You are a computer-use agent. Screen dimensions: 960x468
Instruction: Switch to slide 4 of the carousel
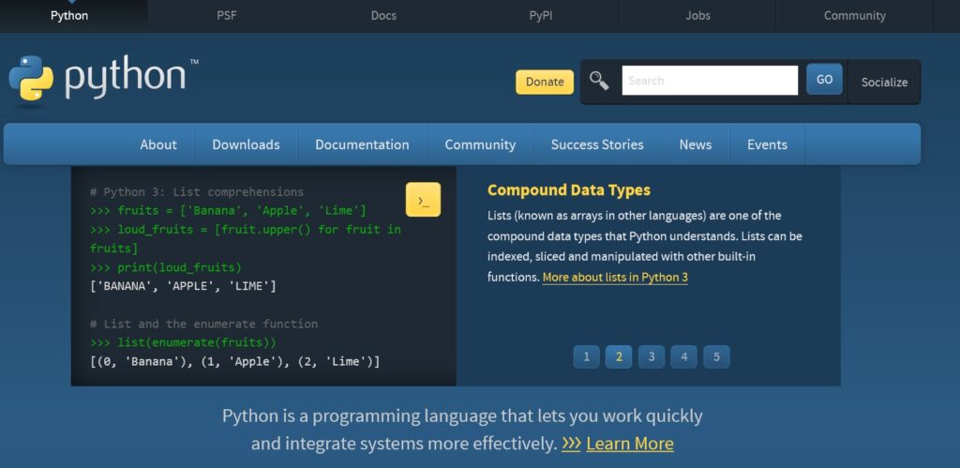coord(683,357)
